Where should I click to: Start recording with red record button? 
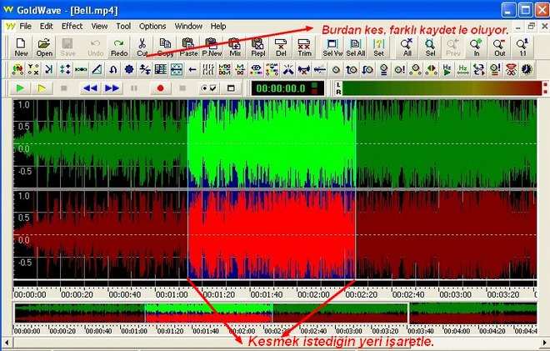coord(160,88)
